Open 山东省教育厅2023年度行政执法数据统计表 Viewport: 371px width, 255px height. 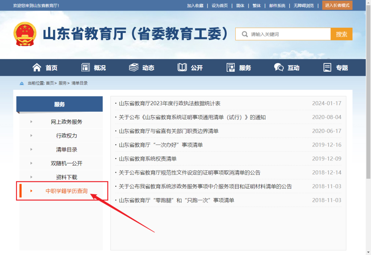170,104
